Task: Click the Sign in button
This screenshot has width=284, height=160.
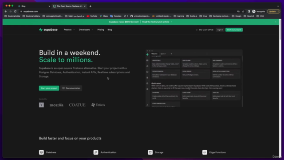Action: click(x=220, y=30)
